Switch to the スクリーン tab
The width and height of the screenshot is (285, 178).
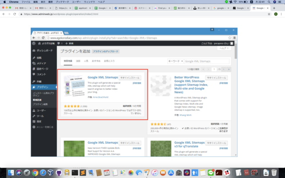click(x=142, y=8)
